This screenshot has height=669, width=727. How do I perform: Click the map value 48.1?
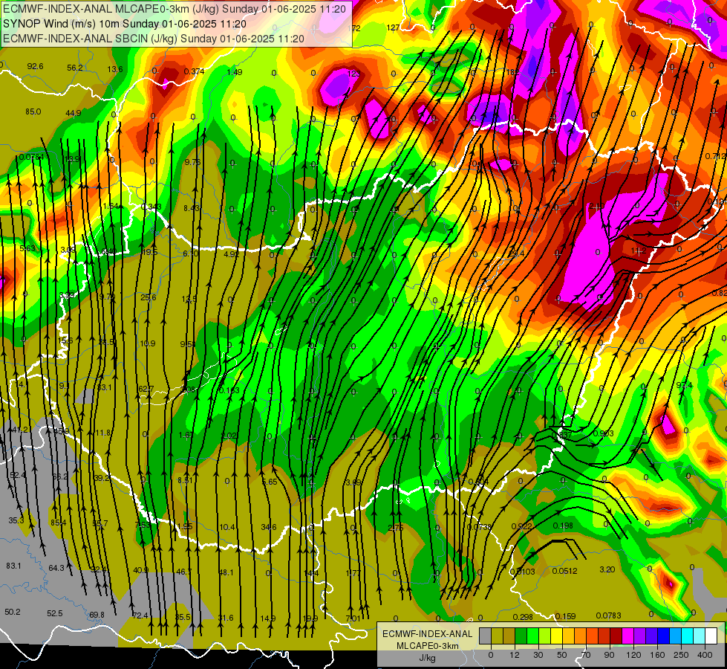226,572
